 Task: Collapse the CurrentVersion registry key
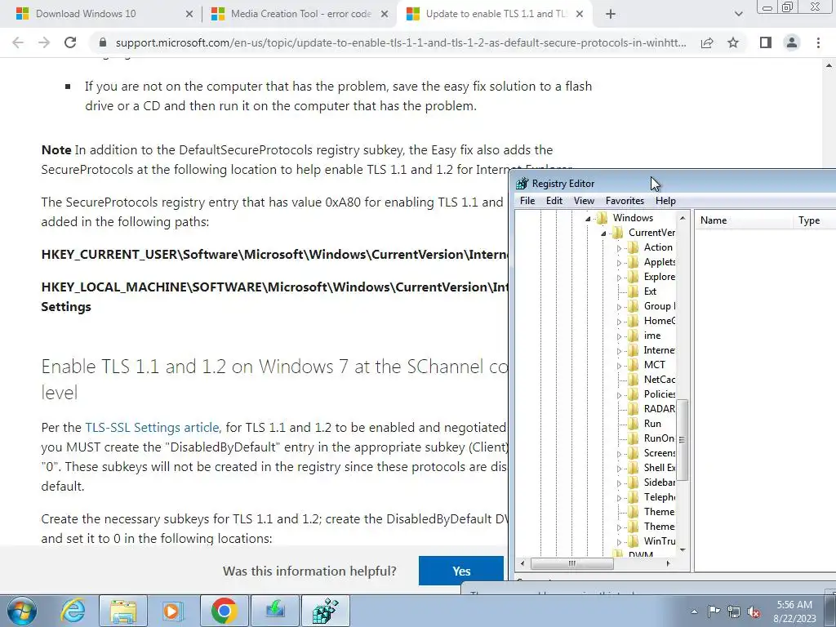tap(603, 233)
